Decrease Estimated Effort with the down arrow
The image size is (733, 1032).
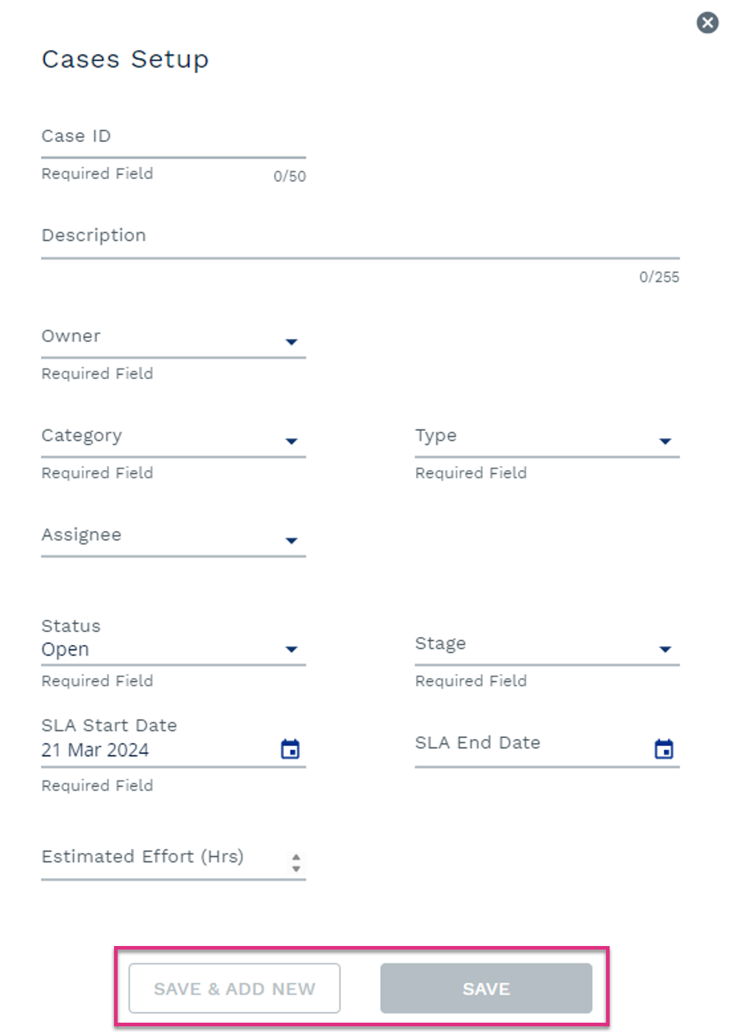coord(296,869)
